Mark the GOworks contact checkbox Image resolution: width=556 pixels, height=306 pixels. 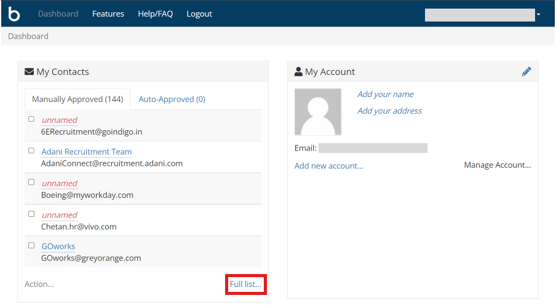pyautogui.click(x=31, y=245)
